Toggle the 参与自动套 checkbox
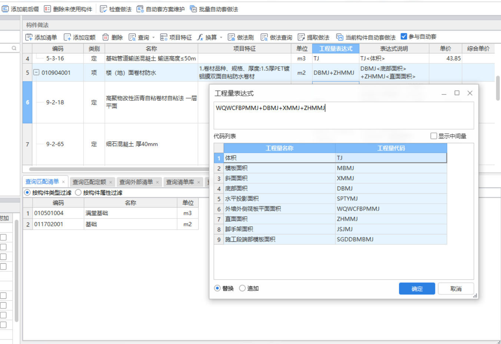 [x=404, y=36]
